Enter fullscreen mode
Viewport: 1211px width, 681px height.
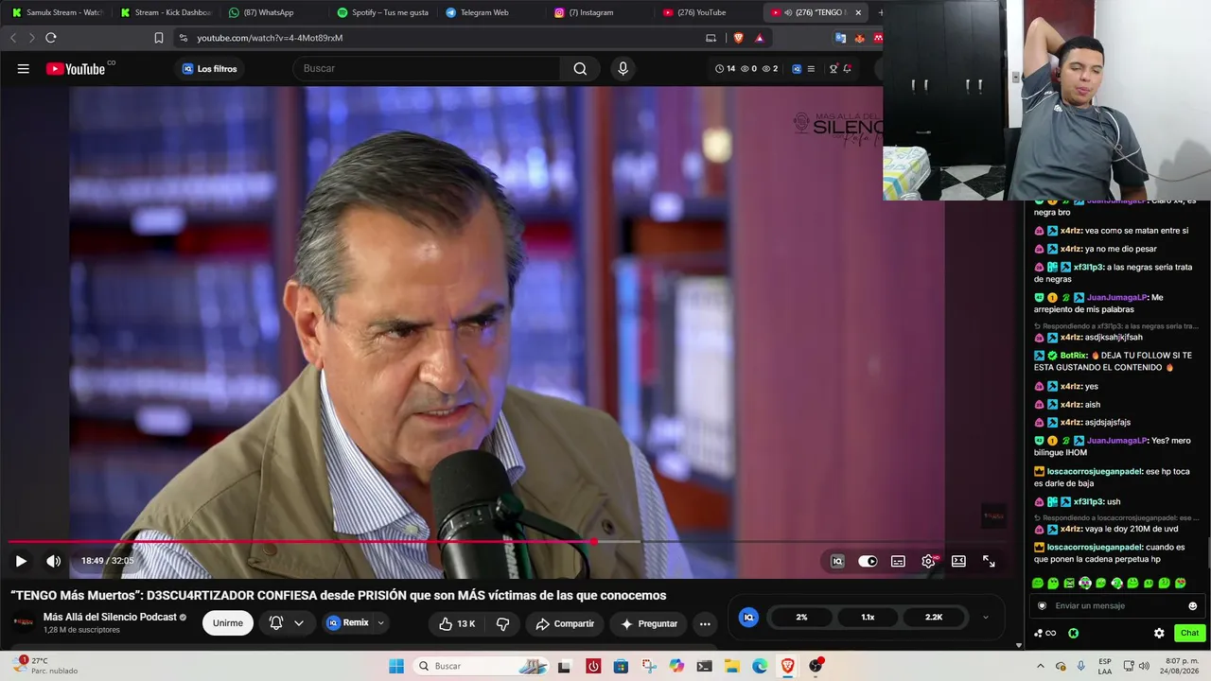click(989, 561)
